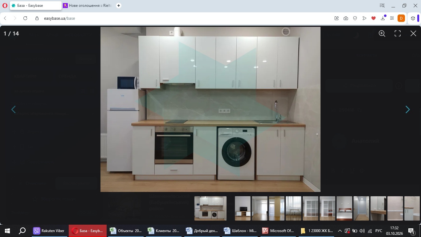Open a new browser tab

(119, 6)
